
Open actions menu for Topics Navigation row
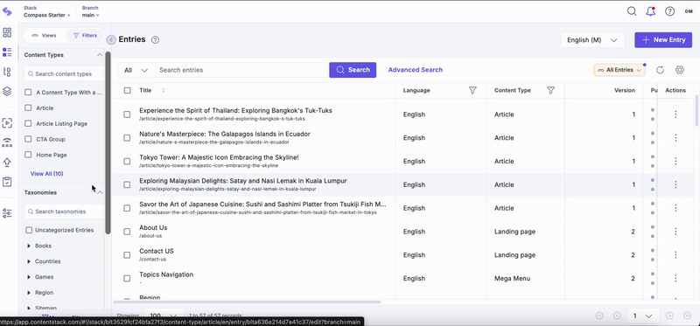[675, 278]
